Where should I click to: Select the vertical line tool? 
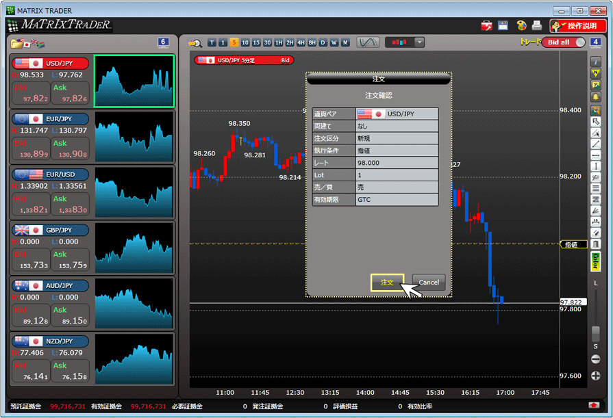pyautogui.click(x=595, y=166)
